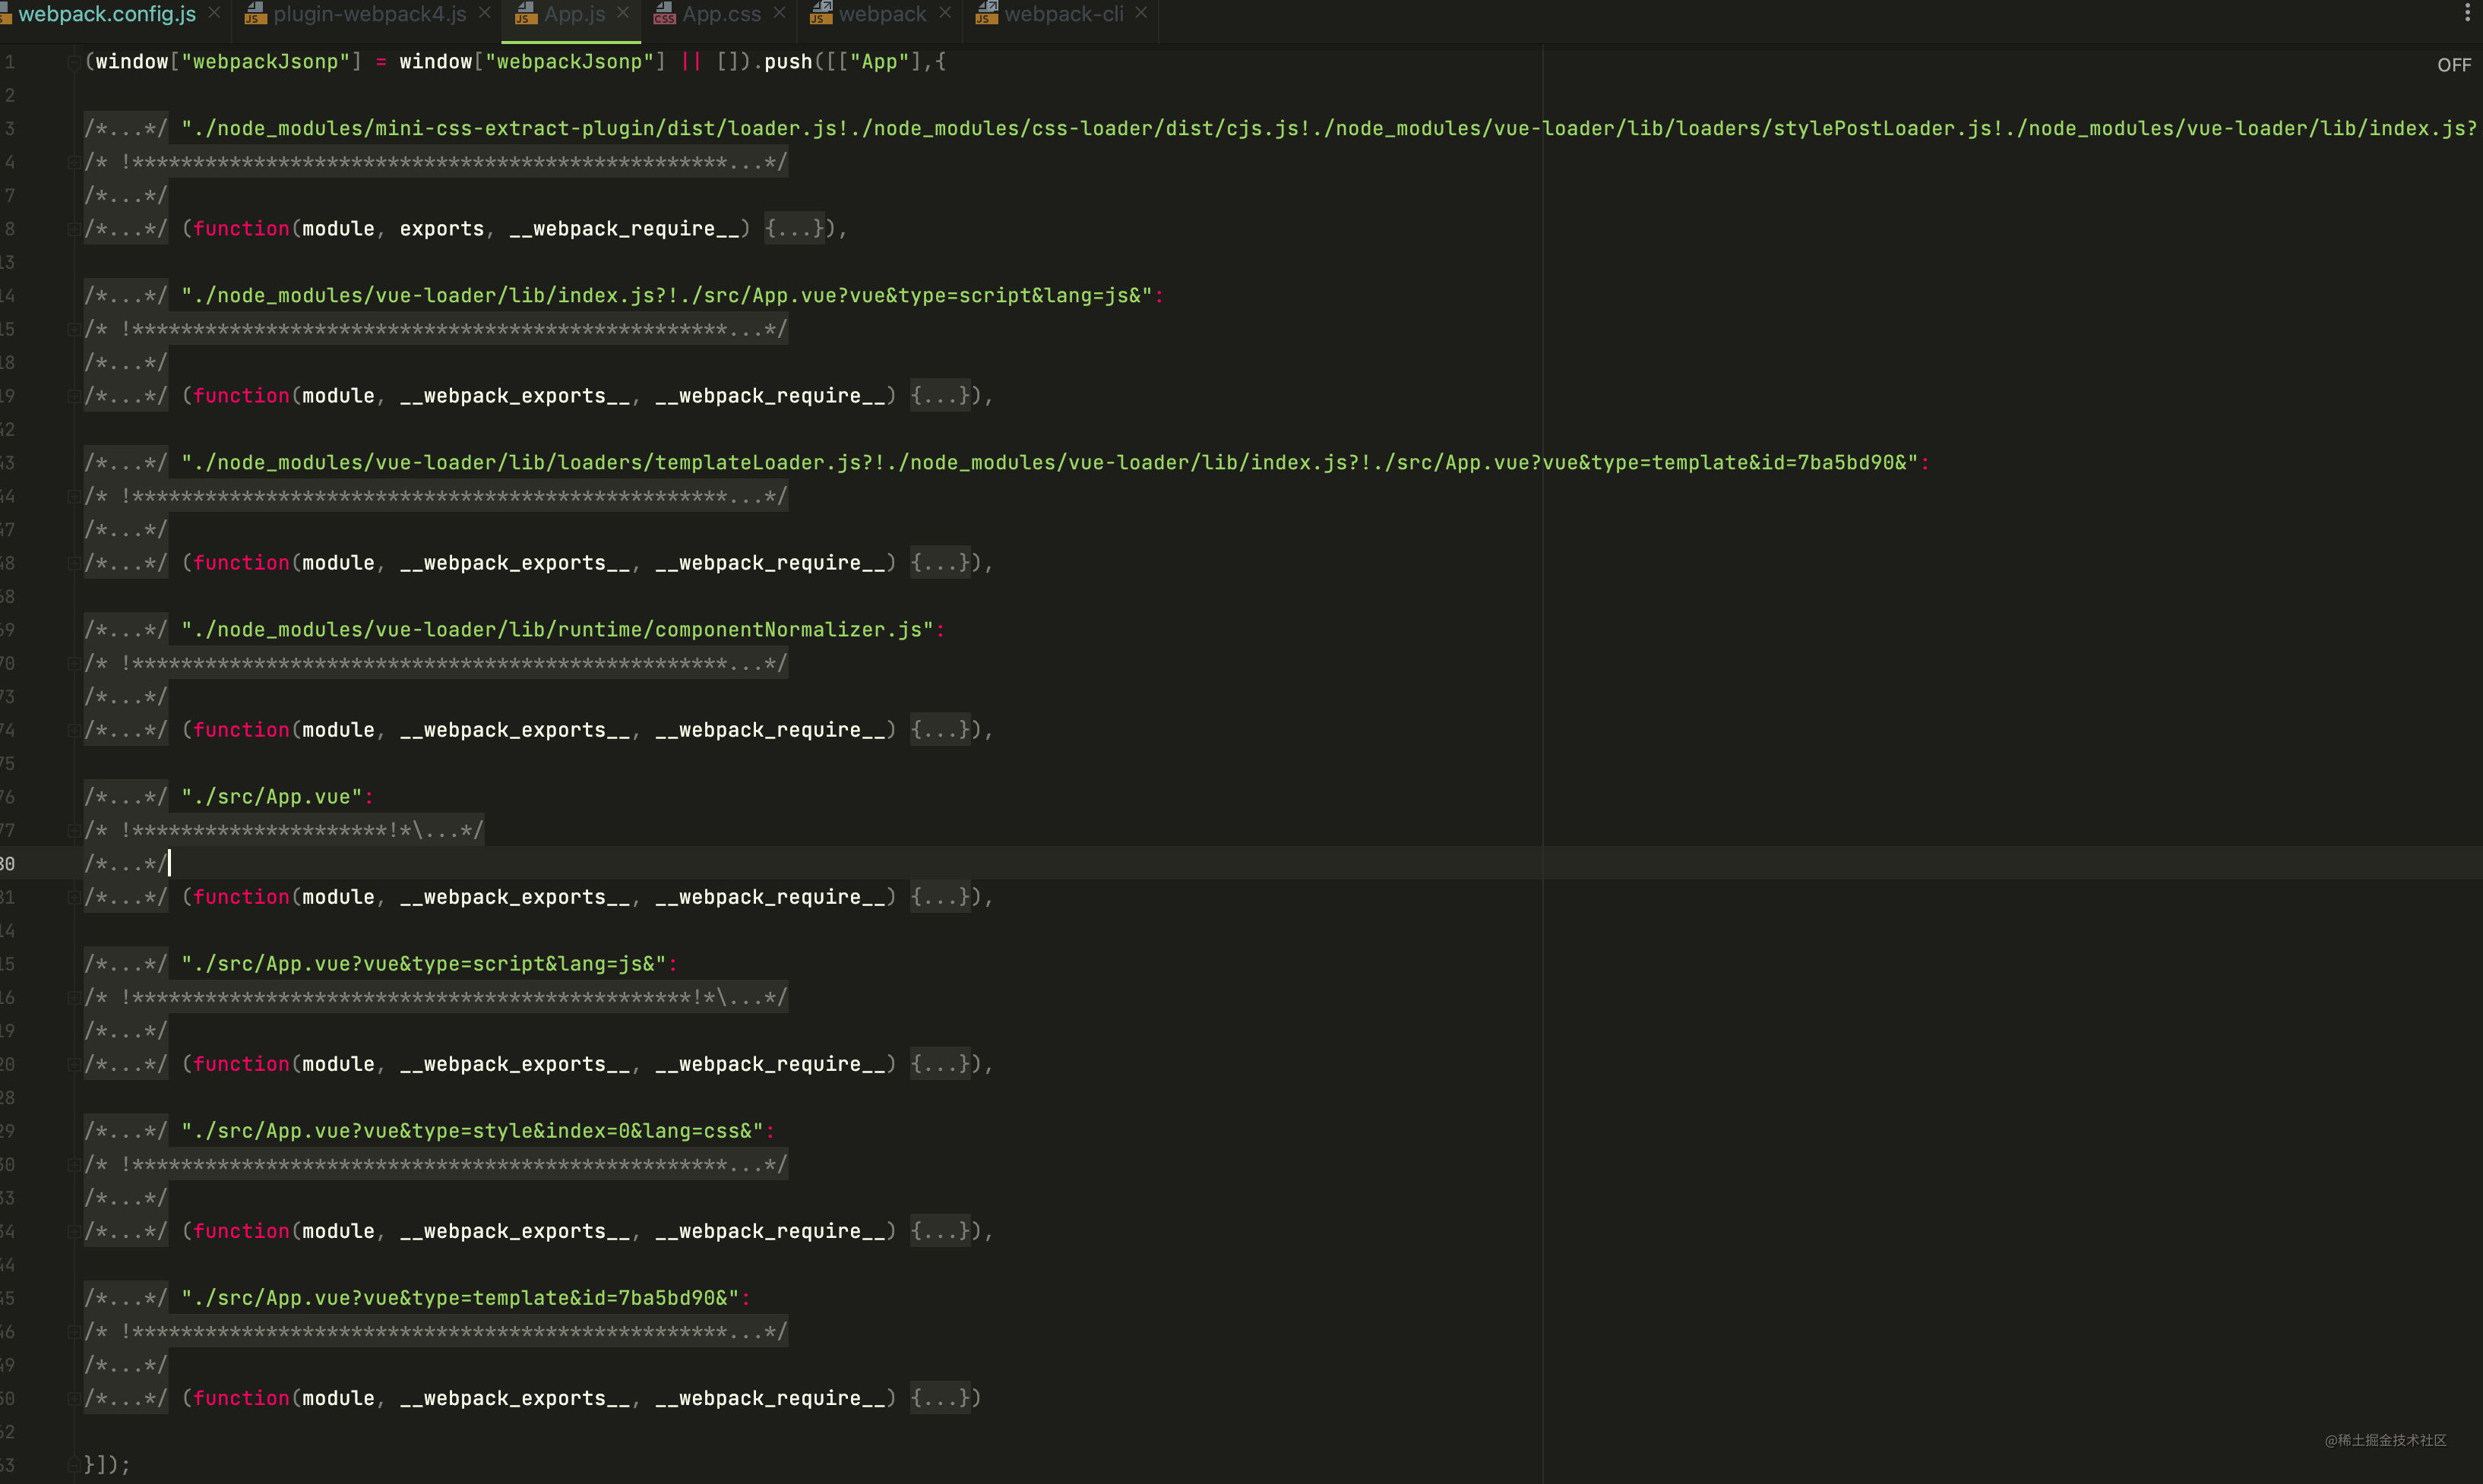This screenshot has height=1484, width=2483.
Task: Click the exports parameter in the first function
Action: (441, 229)
